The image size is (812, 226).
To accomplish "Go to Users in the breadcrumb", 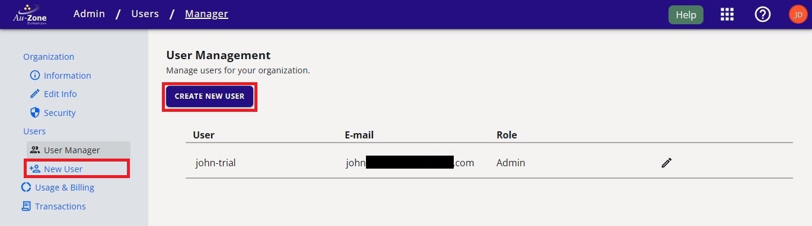I will 145,14.
